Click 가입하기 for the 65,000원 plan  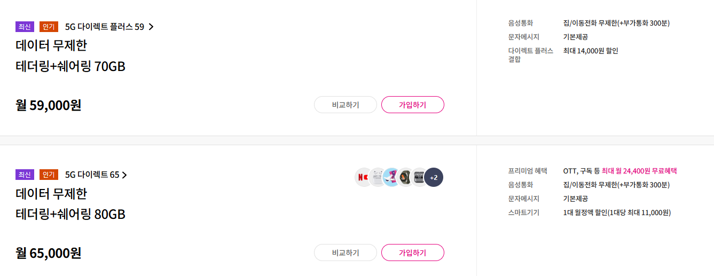click(413, 253)
